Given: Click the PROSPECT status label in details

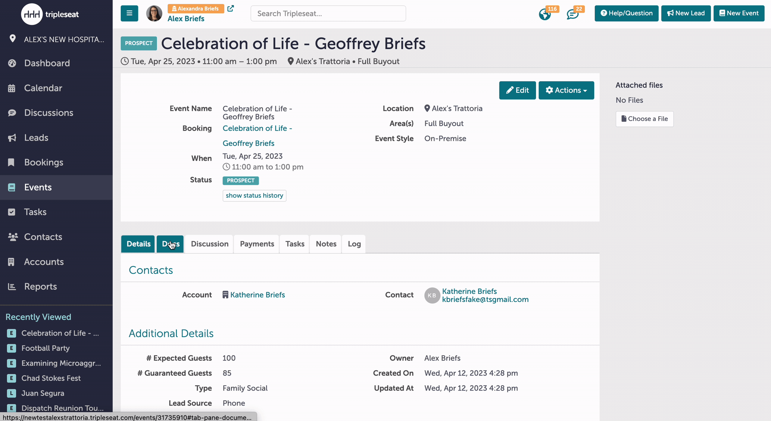Looking at the screenshot, I should (x=241, y=180).
